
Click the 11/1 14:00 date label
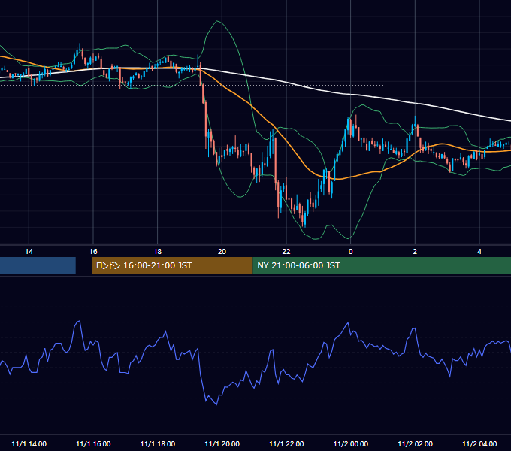point(29,443)
